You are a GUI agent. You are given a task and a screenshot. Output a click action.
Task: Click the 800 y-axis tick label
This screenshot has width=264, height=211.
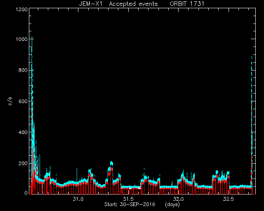(x=23, y=70)
